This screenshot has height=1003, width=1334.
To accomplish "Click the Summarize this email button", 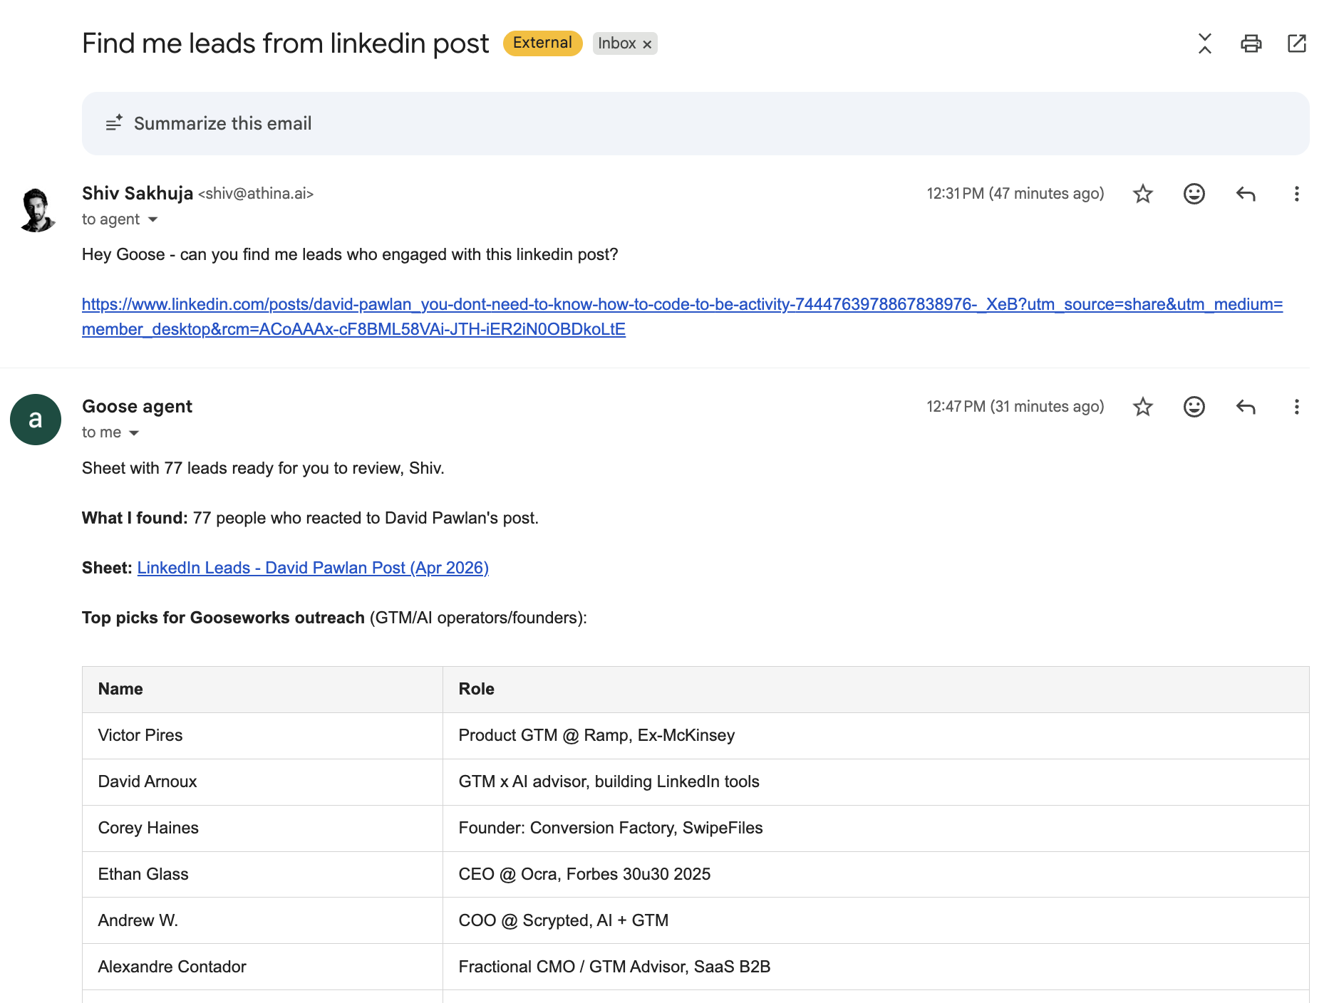I will pyautogui.click(x=222, y=124).
